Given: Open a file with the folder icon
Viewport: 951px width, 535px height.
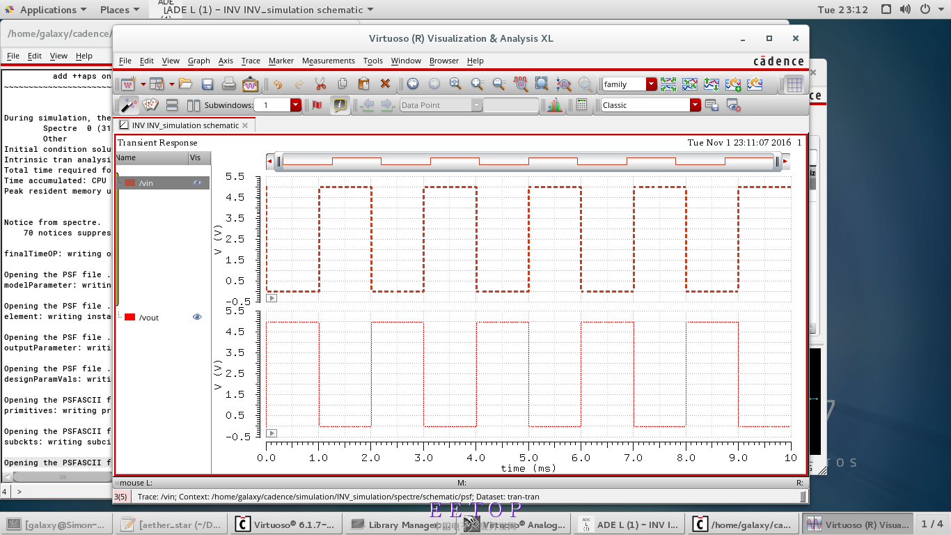Looking at the screenshot, I should (x=185, y=84).
